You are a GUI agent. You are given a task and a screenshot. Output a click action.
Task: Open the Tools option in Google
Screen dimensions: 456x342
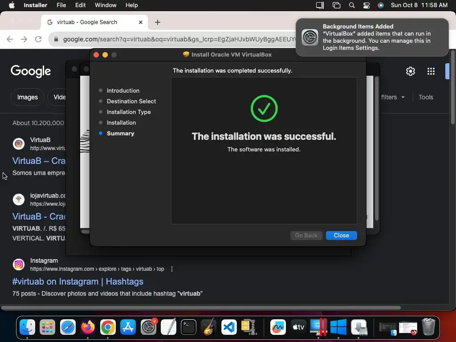click(426, 97)
